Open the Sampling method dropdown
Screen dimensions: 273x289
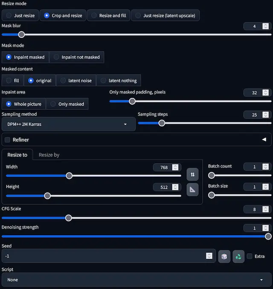tap(68, 124)
